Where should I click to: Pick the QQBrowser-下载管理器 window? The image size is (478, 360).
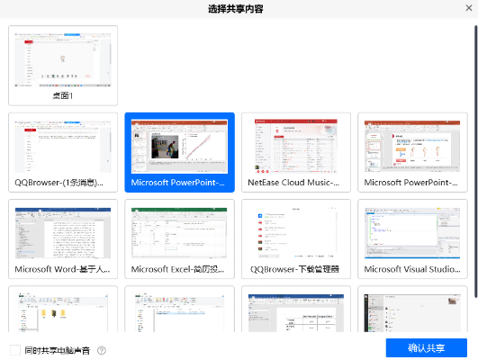(296, 239)
